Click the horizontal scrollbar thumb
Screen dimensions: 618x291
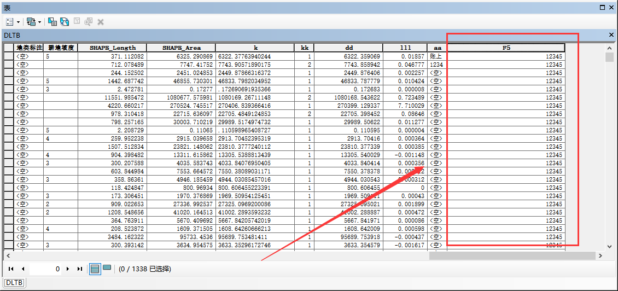point(512,256)
